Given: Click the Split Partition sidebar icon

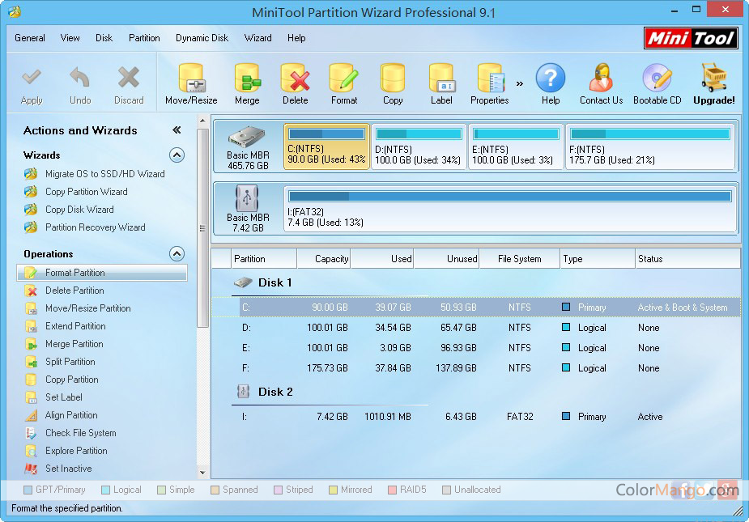Looking at the screenshot, I should 31,362.
